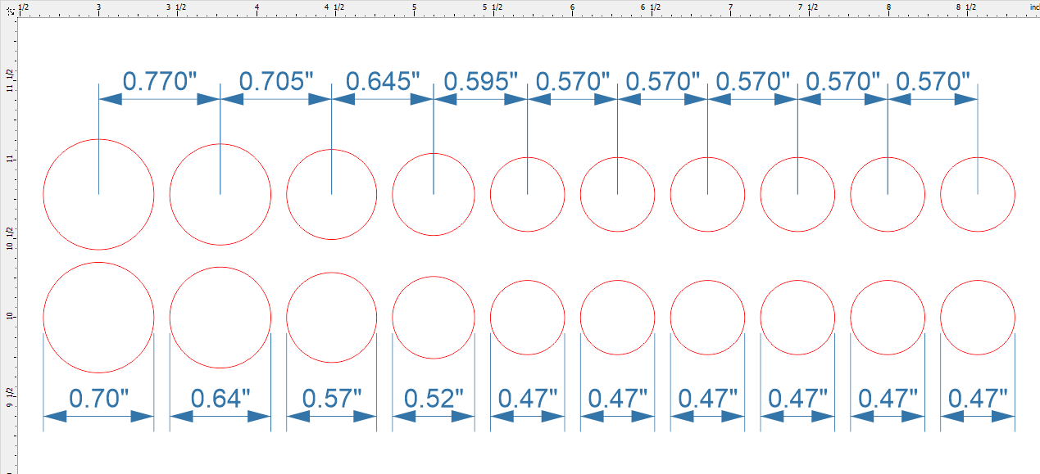Select the 0.595" dimension label
1040x474 pixels.
(x=480, y=80)
